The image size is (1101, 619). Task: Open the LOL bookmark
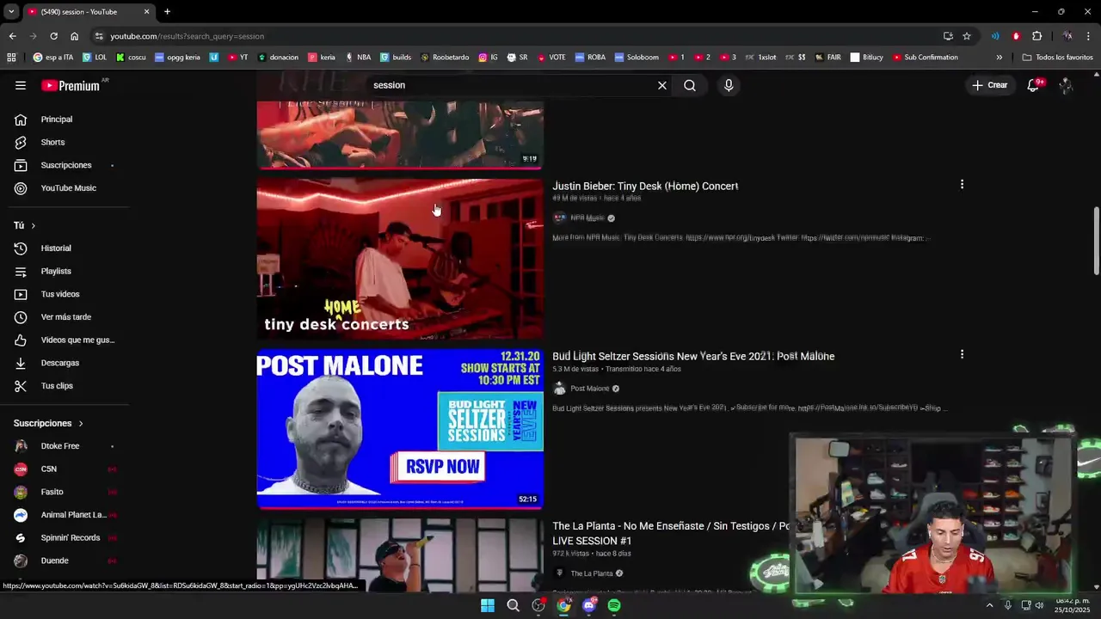[94, 58]
